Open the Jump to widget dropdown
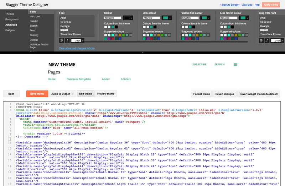 [62, 94]
